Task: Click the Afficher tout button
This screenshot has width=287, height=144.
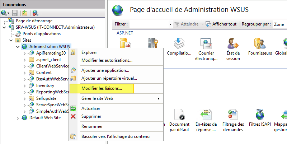Action: (221, 24)
